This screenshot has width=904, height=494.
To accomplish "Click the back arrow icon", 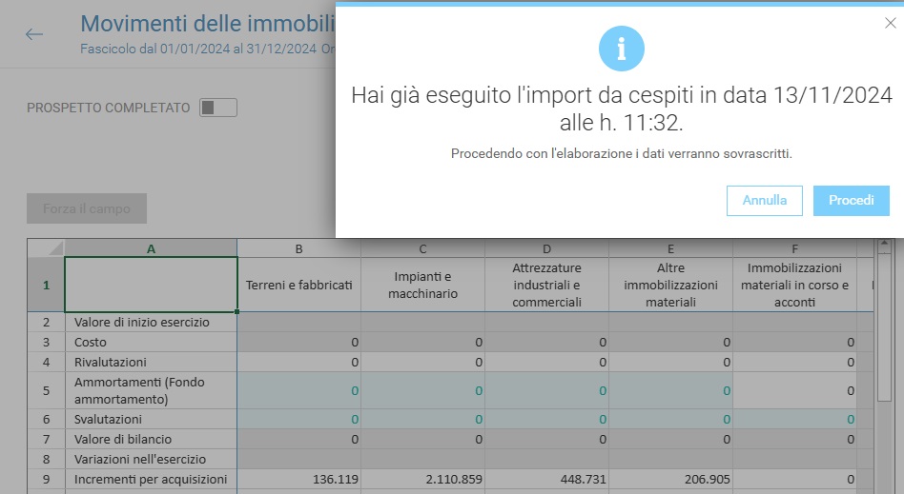I will [34, 34].
